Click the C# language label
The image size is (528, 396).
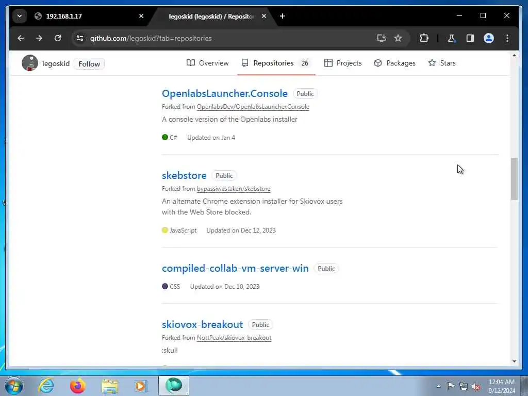tap(173, 137)
